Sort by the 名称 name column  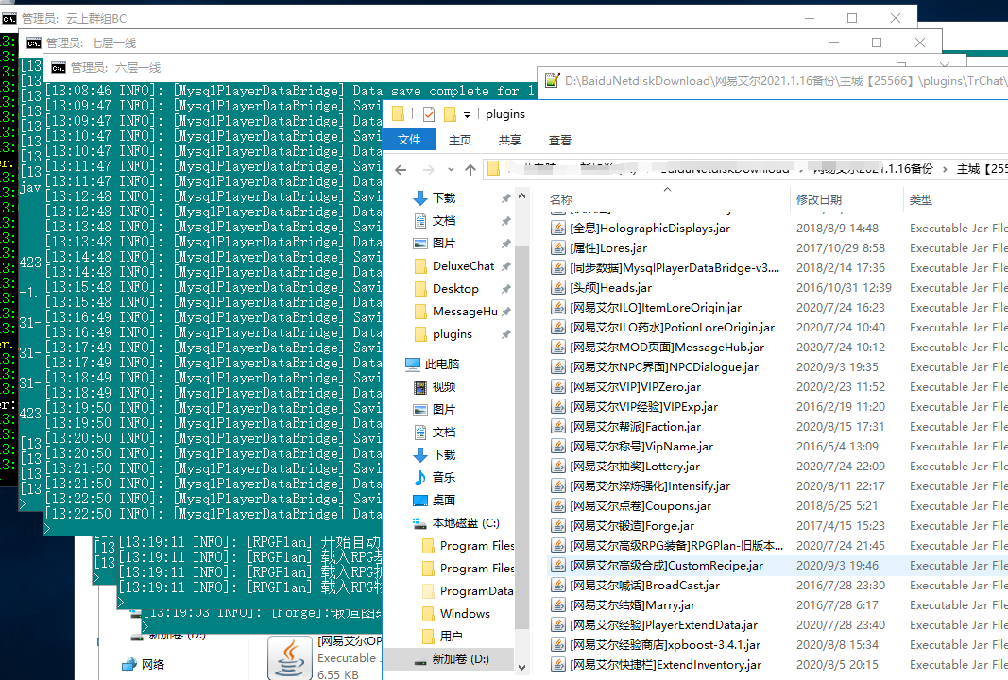pyautogui.click(x=561, y=199)
